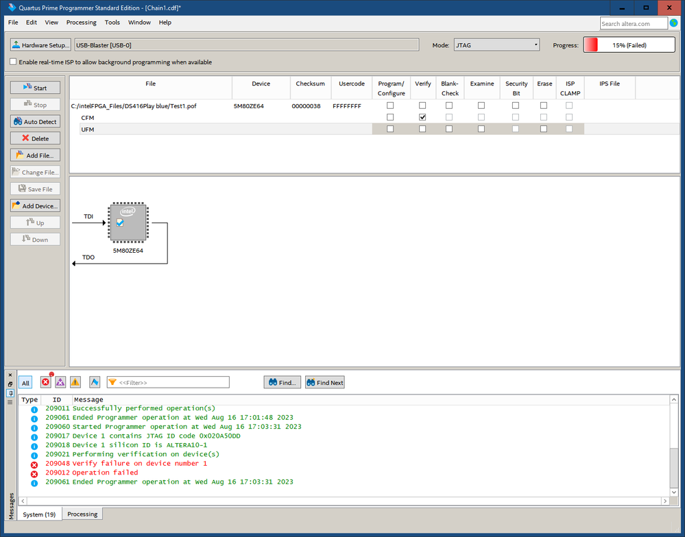
Task: Click the Quartus Prime title bar icon
Action: (12, 8)
